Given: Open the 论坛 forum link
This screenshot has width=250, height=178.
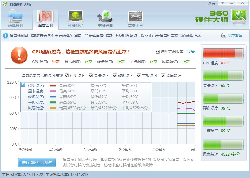Looking at the screenshot, I should (x=211, y=3).
